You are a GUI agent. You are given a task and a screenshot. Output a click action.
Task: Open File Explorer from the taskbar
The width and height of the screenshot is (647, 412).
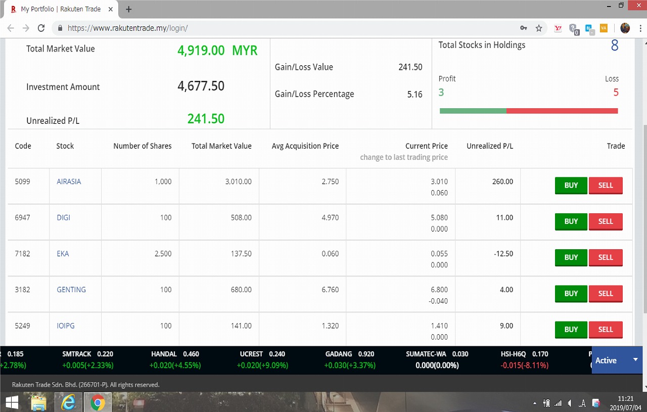[39, 402]
